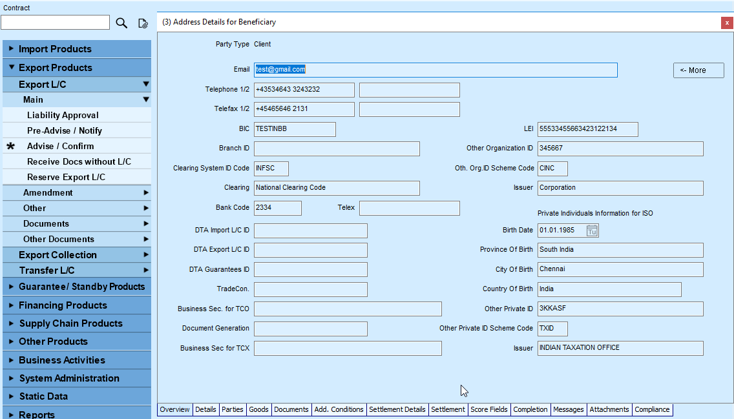Click the Email input field
The width and height of the screenshot is (734, 419).
(435, 70)
